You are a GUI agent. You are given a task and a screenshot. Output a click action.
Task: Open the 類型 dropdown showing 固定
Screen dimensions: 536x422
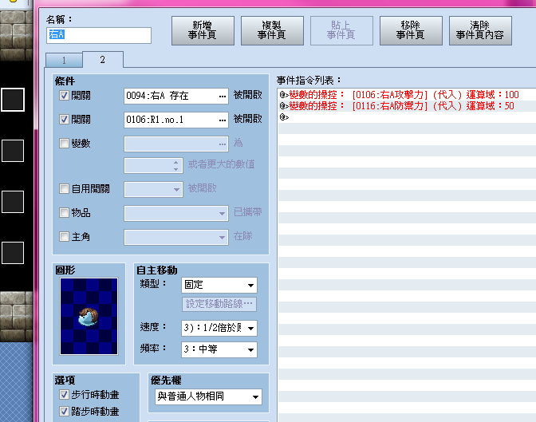tap(219, 285)
